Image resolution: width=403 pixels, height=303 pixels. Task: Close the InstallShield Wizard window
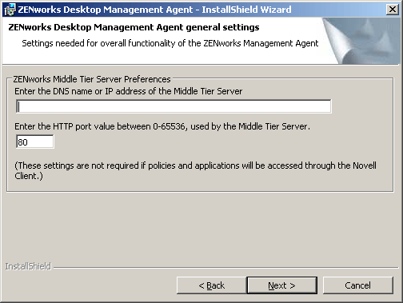[x=393, y=10]
